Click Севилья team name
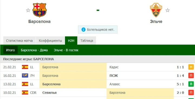The image size is (195, 99). pos(50,93)
